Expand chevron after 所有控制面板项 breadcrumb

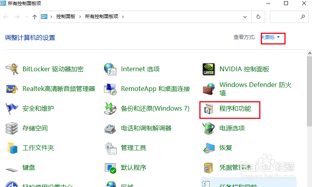click(123, 17)
